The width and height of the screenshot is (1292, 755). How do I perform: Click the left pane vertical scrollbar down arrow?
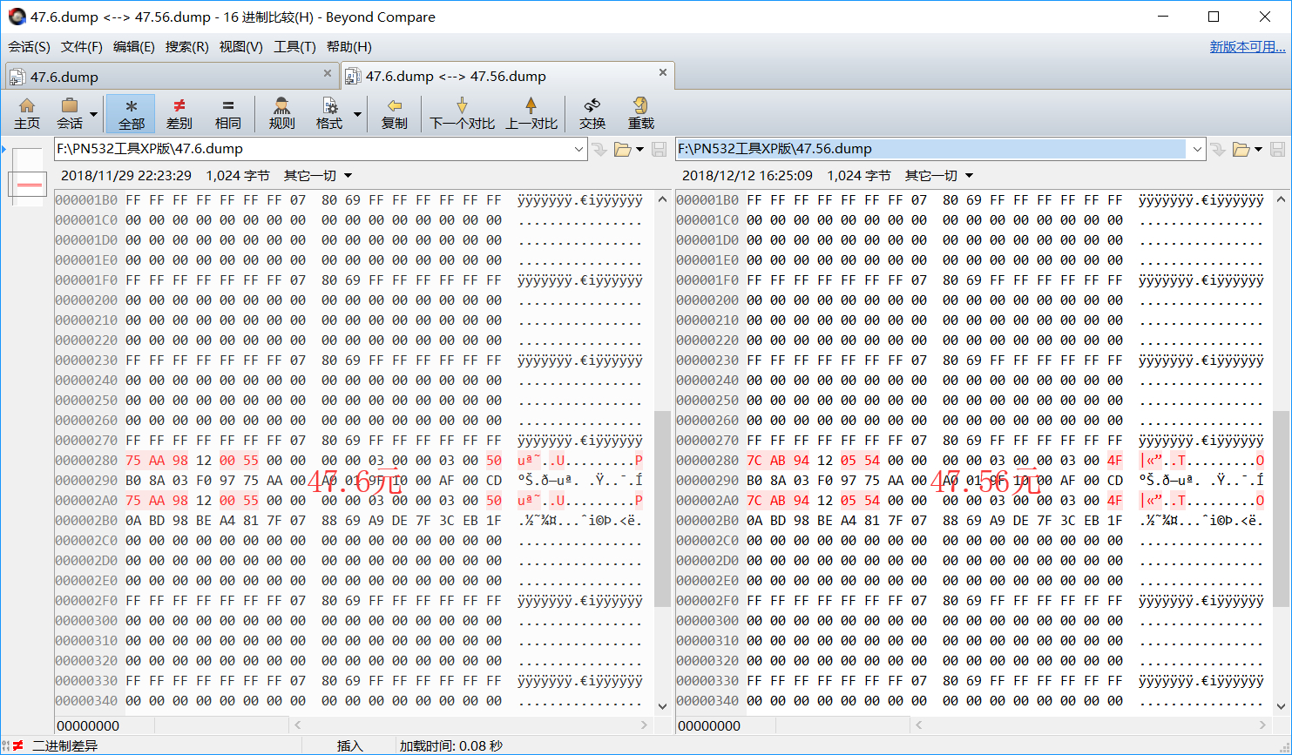click(x=662, y=705)
